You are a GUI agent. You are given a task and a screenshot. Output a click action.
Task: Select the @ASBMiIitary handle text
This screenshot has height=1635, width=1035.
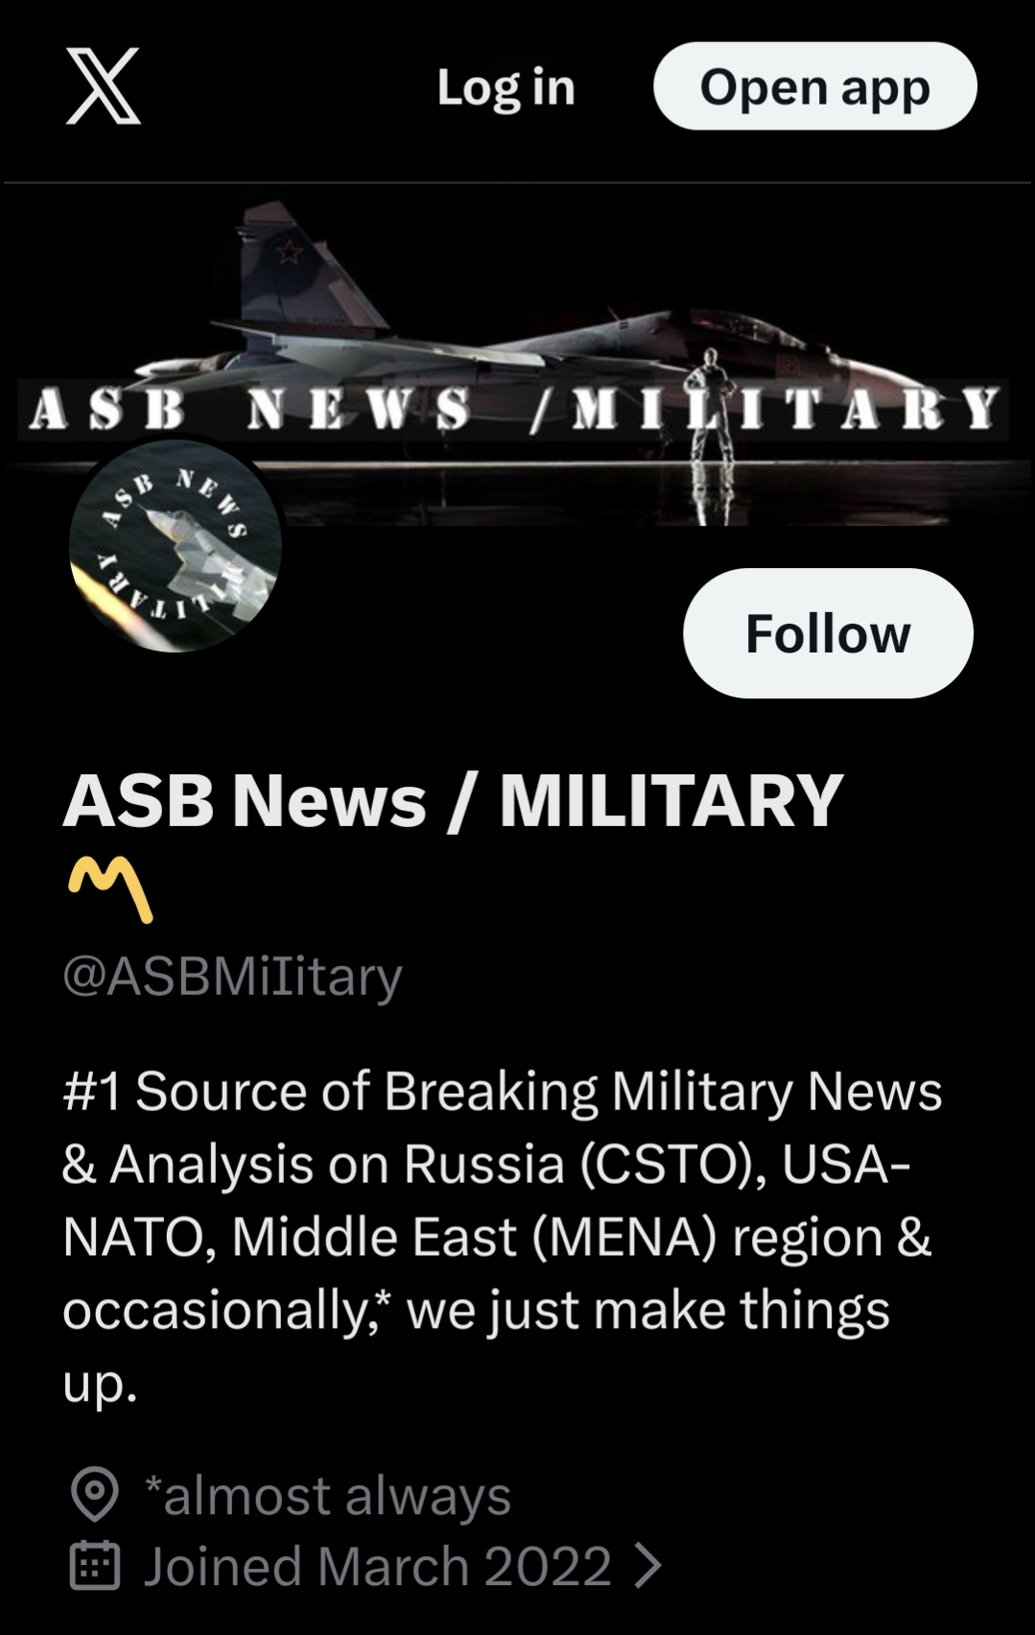pyautogui.click(x=232, y=976)
